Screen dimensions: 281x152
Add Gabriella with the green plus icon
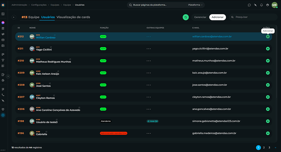pos(268,133)
